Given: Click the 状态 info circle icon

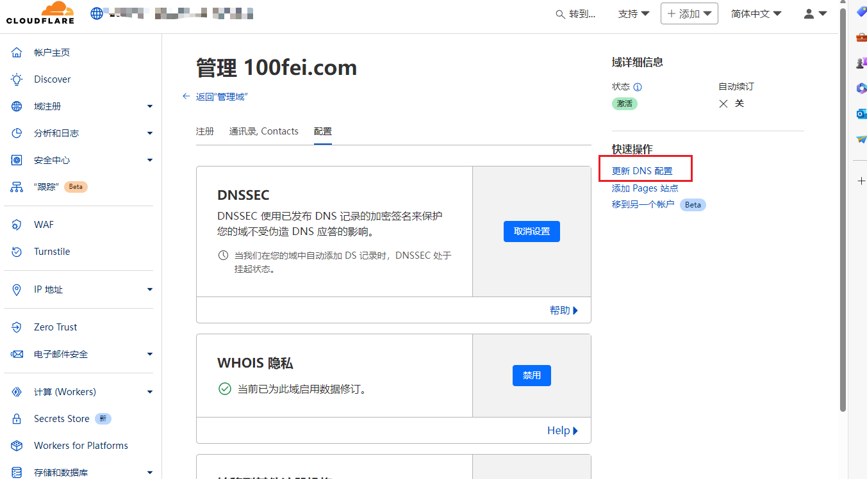Looking at the screenshot, I should pos(638,87).
